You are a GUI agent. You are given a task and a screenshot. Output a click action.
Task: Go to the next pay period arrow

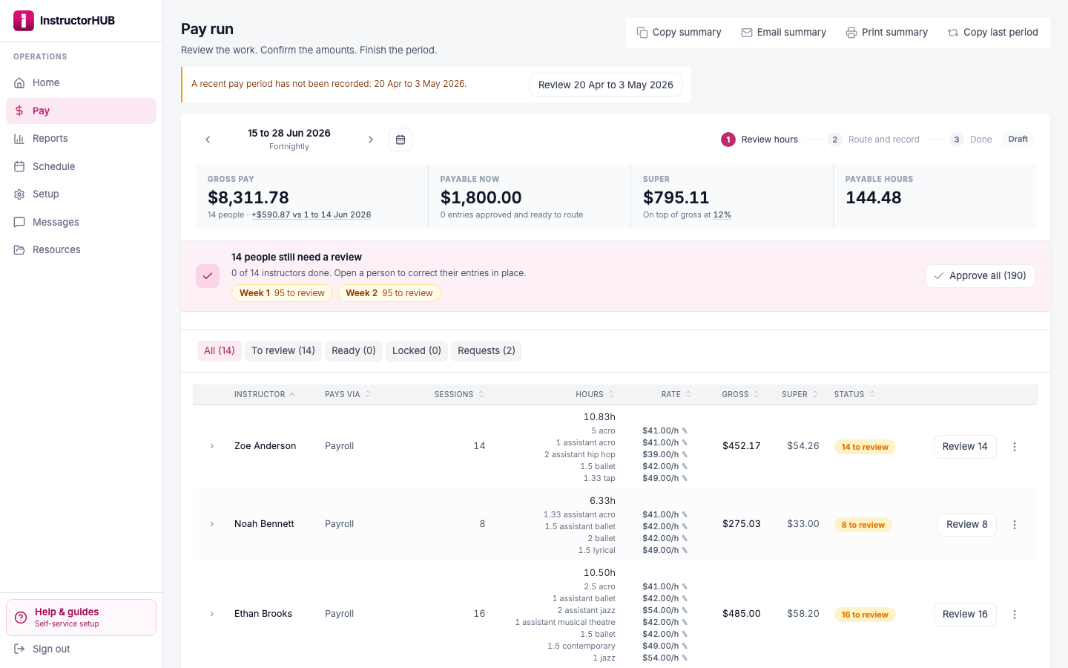[x=371, y=140]
